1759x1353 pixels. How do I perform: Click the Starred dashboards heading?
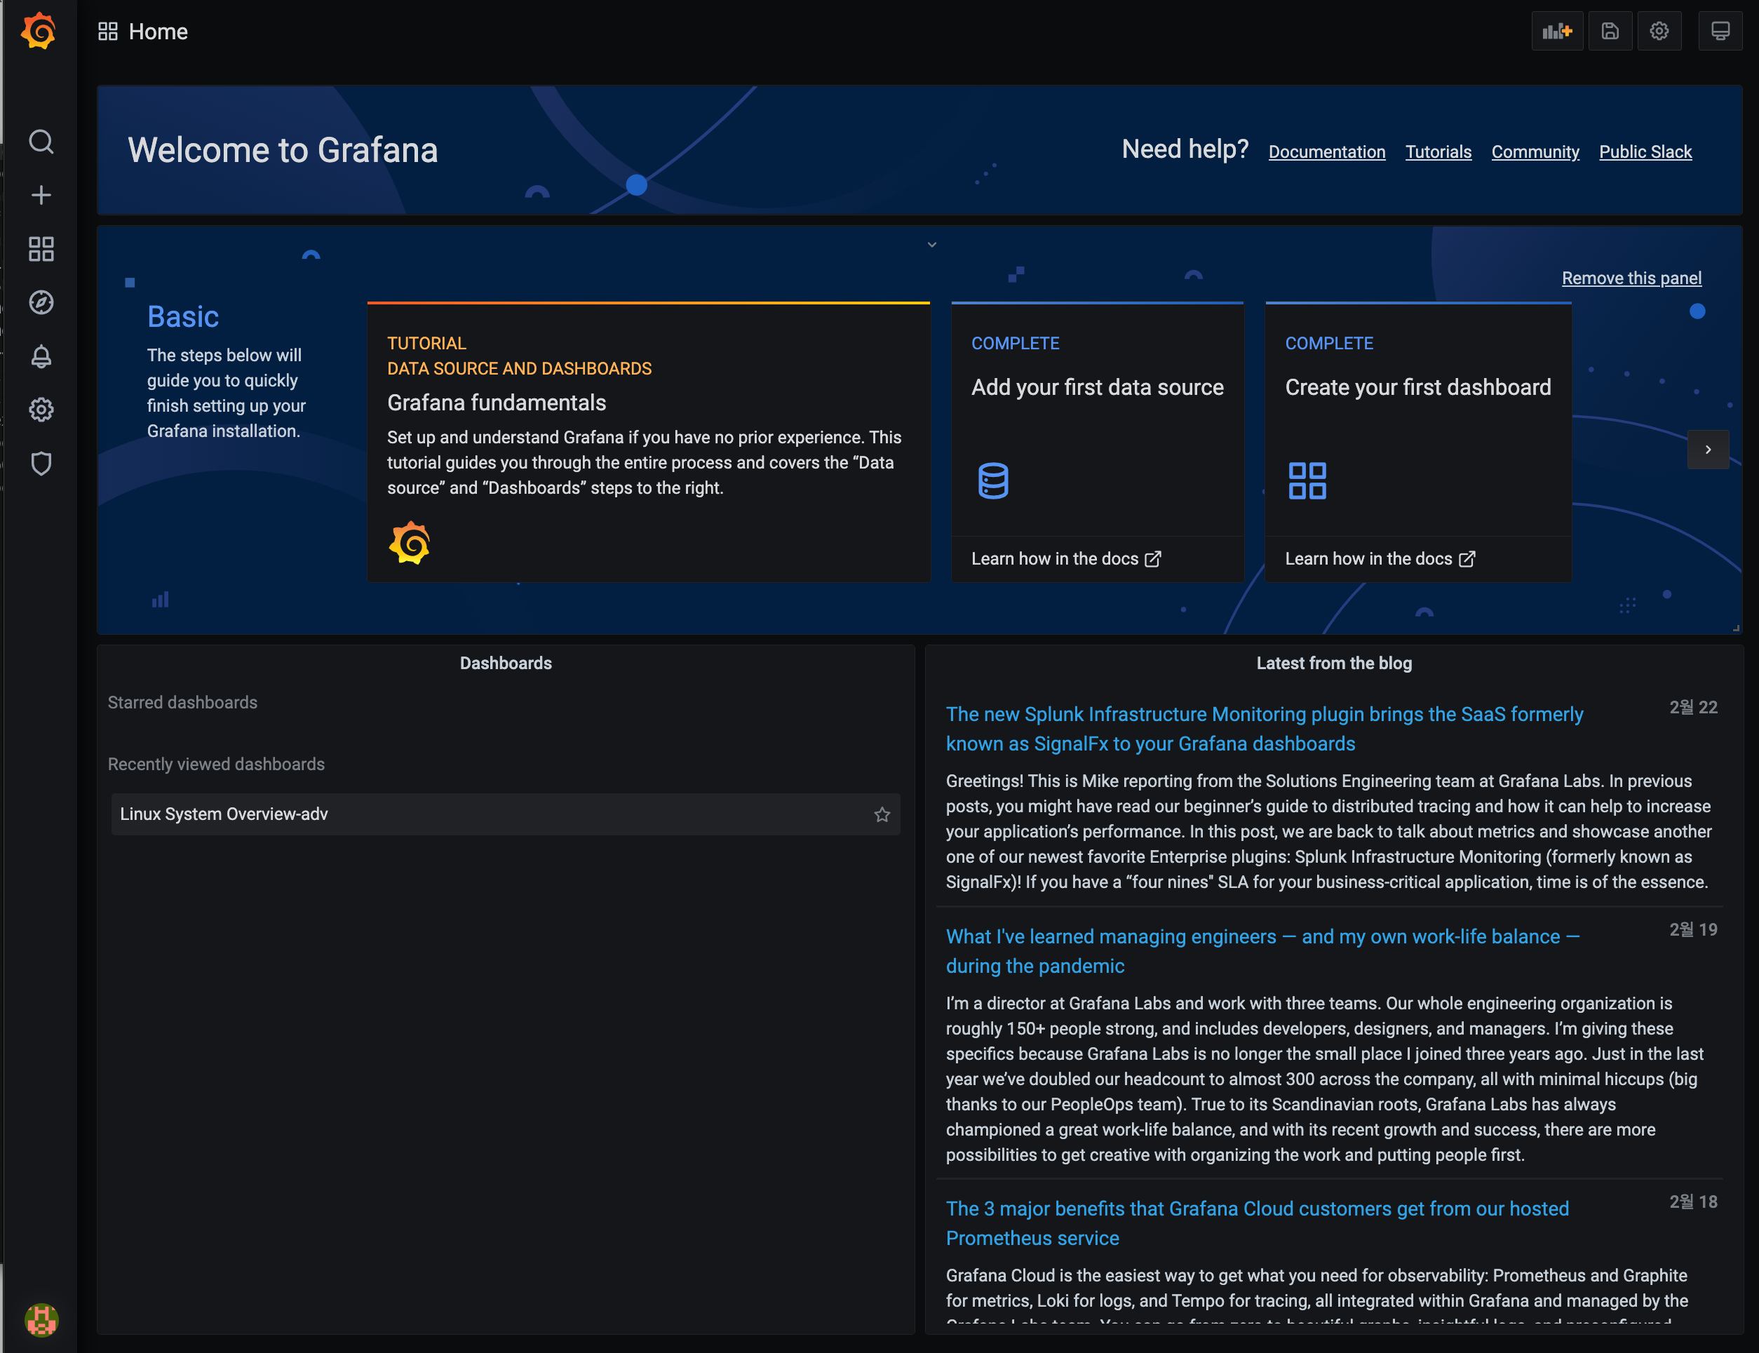coord(183,702)
